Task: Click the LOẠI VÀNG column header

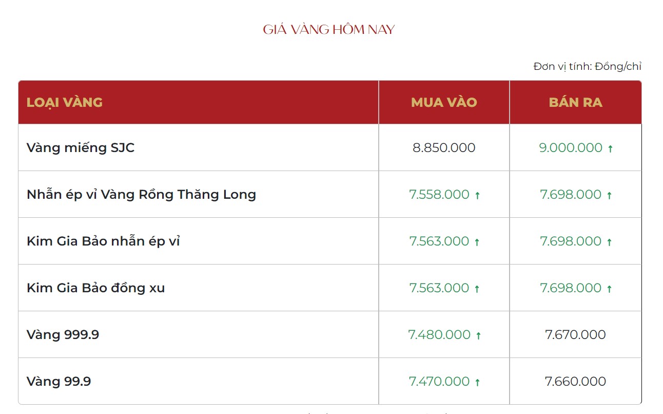Action: pyautogui.click(x=65, y=102)
